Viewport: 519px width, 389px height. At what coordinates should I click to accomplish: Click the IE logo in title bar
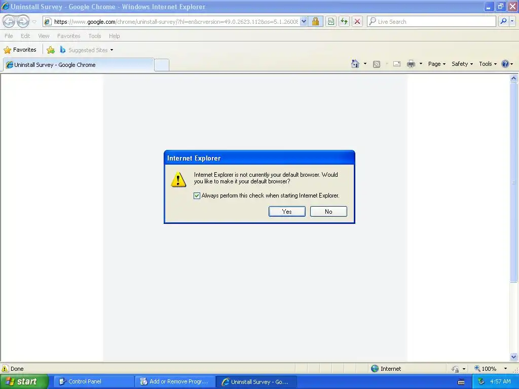pos(5,6)
